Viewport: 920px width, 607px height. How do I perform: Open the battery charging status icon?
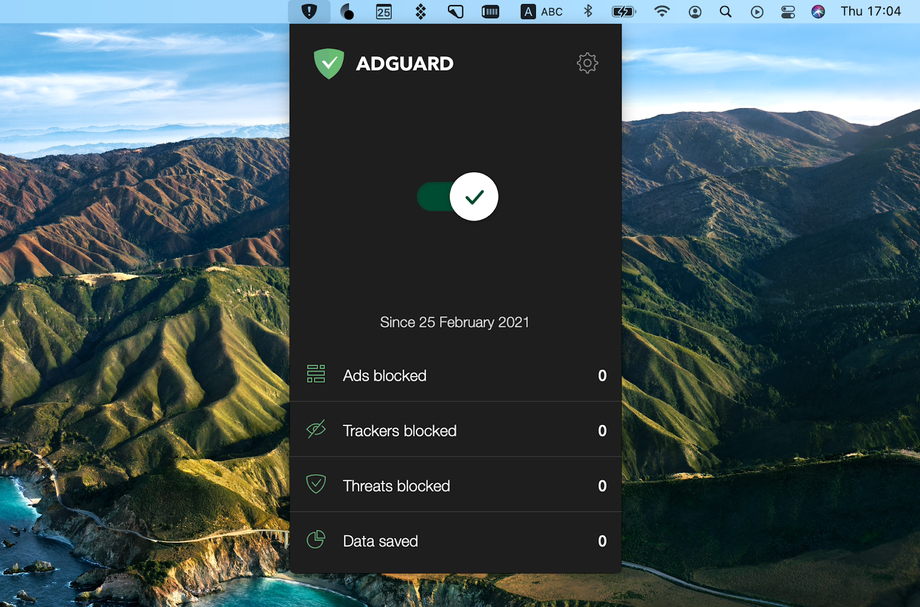click(x=624, y=11)
